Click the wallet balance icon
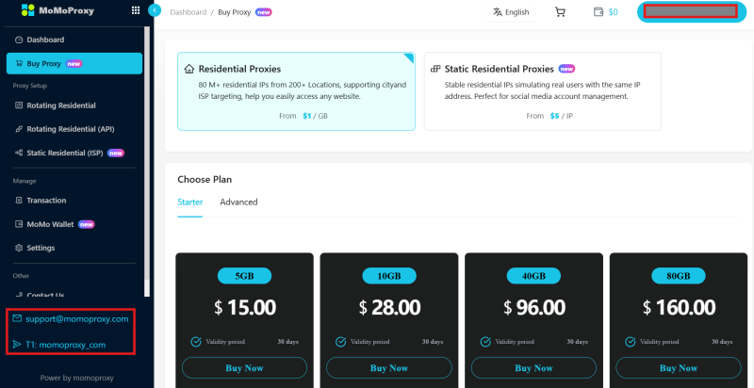754x388 pixels. coord(598,12)
